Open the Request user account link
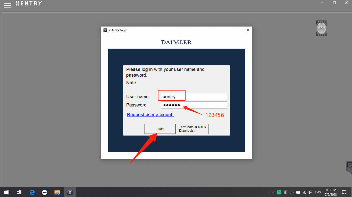 [x=150, y=114]
